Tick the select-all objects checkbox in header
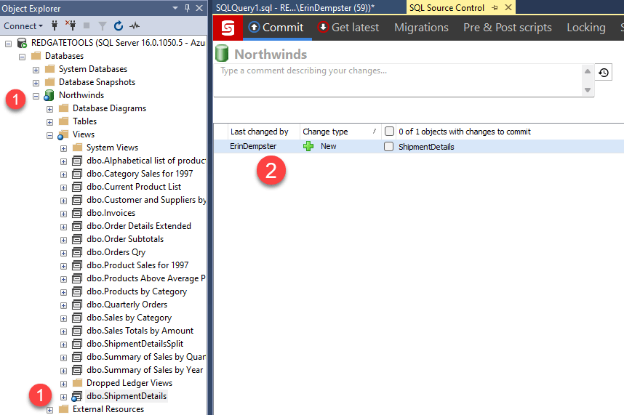Viewport: 624px width, 415px height. coord(389,131)
